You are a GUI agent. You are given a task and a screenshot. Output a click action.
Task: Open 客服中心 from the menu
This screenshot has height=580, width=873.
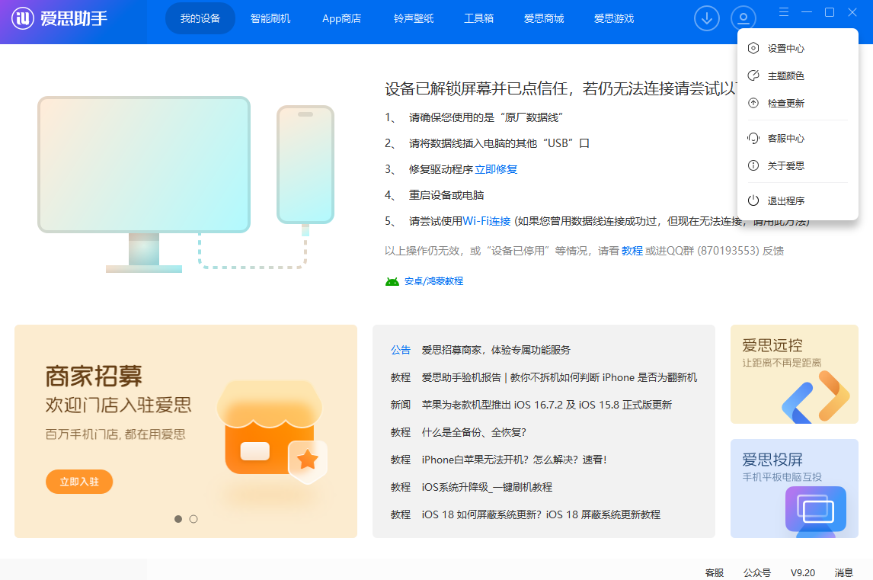[798, 138]
